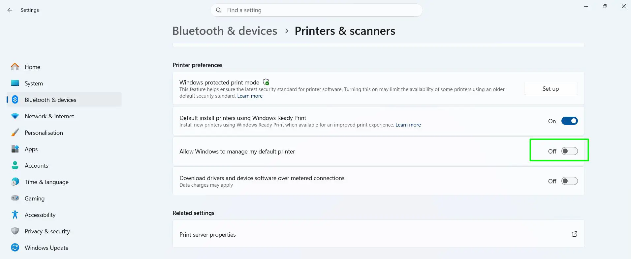Click Set up for protected print mode
The width and height of the screenshot is (631, 259).
click(551, 89)
